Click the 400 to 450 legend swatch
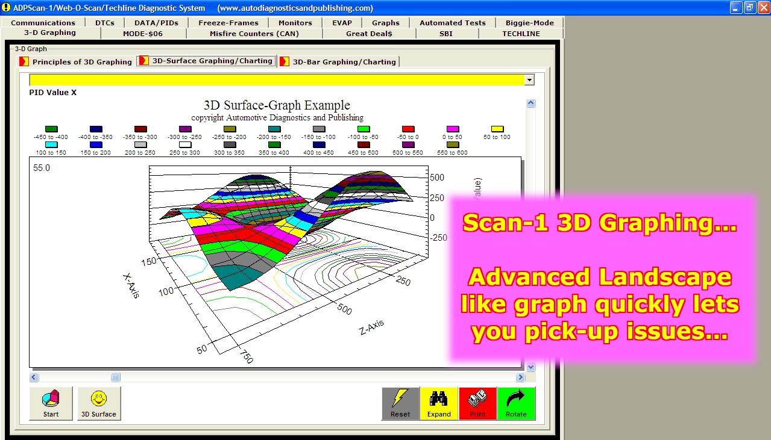This screenshot has height=440, width=771. click(x=319, y=144)
